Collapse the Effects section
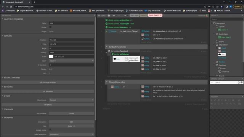 coord(2,96)
